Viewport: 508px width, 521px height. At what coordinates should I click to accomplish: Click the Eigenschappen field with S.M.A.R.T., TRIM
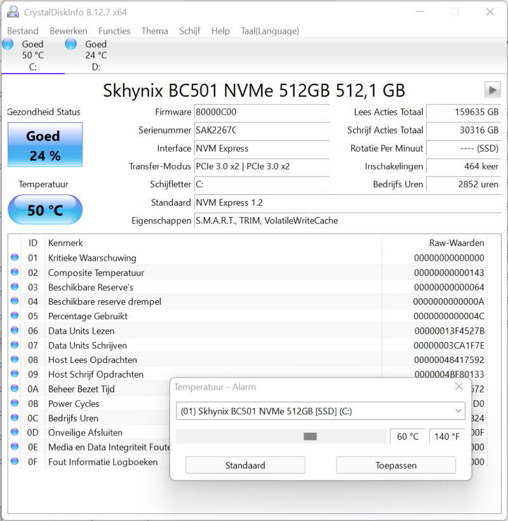(347, 221)
